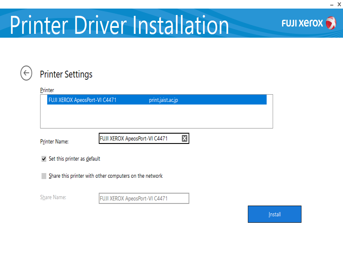Screen dimensions: 343x257
Task: Click the Fuji Xerox logo
Action: (309, 23)
